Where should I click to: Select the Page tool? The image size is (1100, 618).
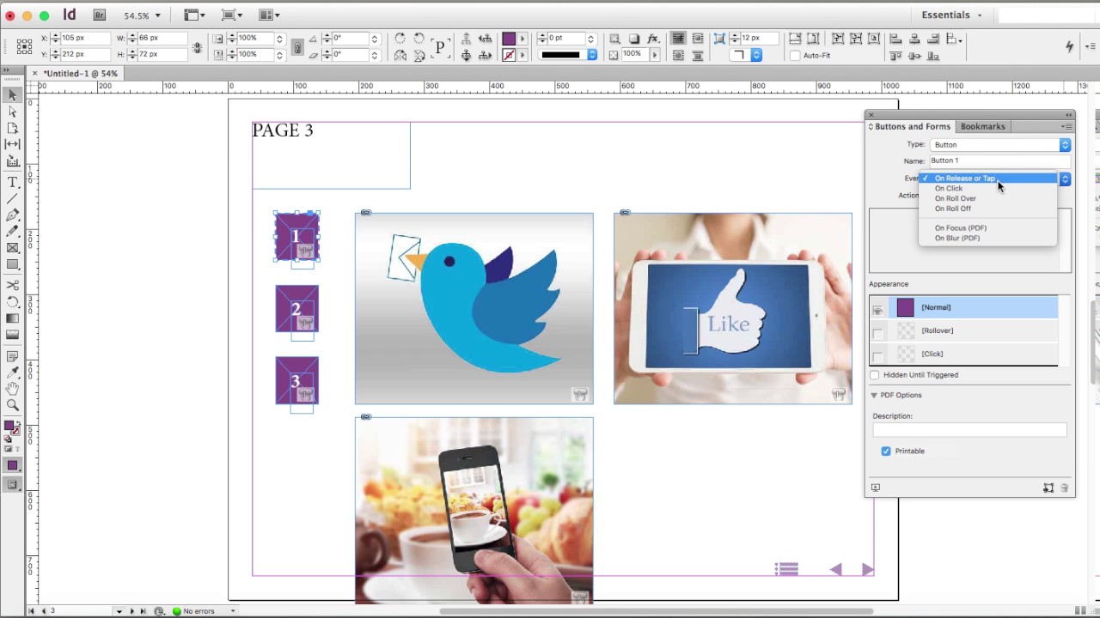12,128
